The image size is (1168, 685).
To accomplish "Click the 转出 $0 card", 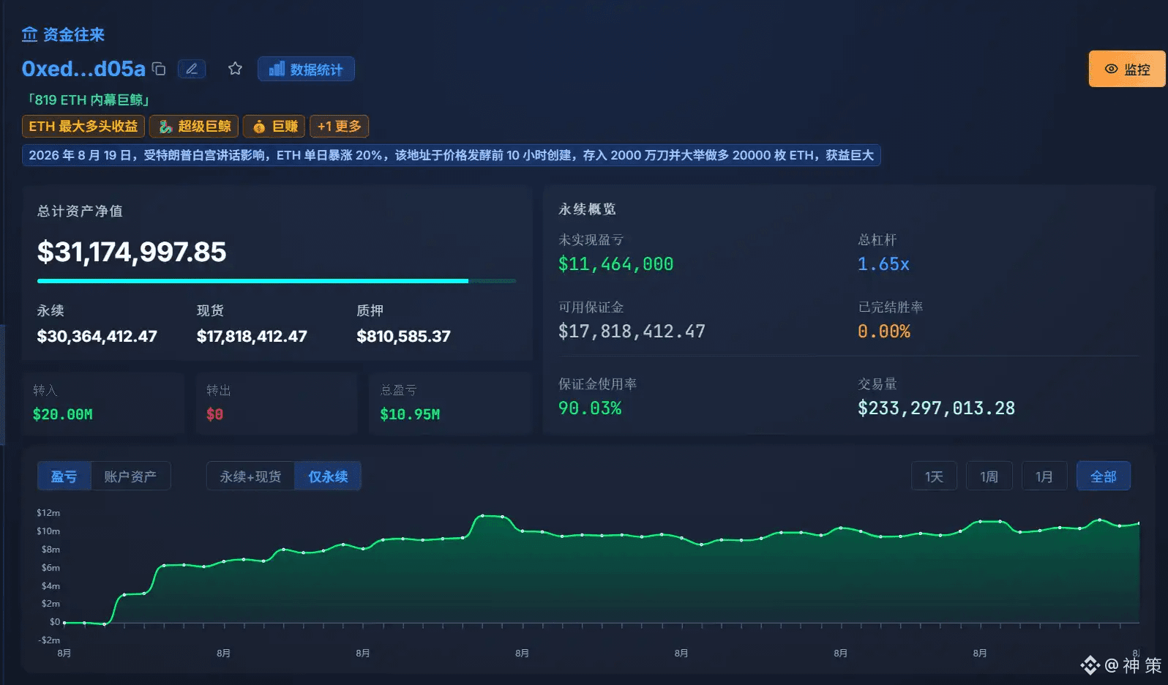I will click(x=277, y=403).
